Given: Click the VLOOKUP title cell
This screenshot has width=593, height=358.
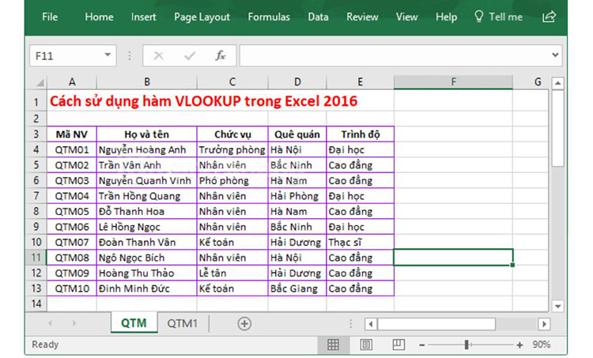Looking at the screenshot, I should pos(204,101).
